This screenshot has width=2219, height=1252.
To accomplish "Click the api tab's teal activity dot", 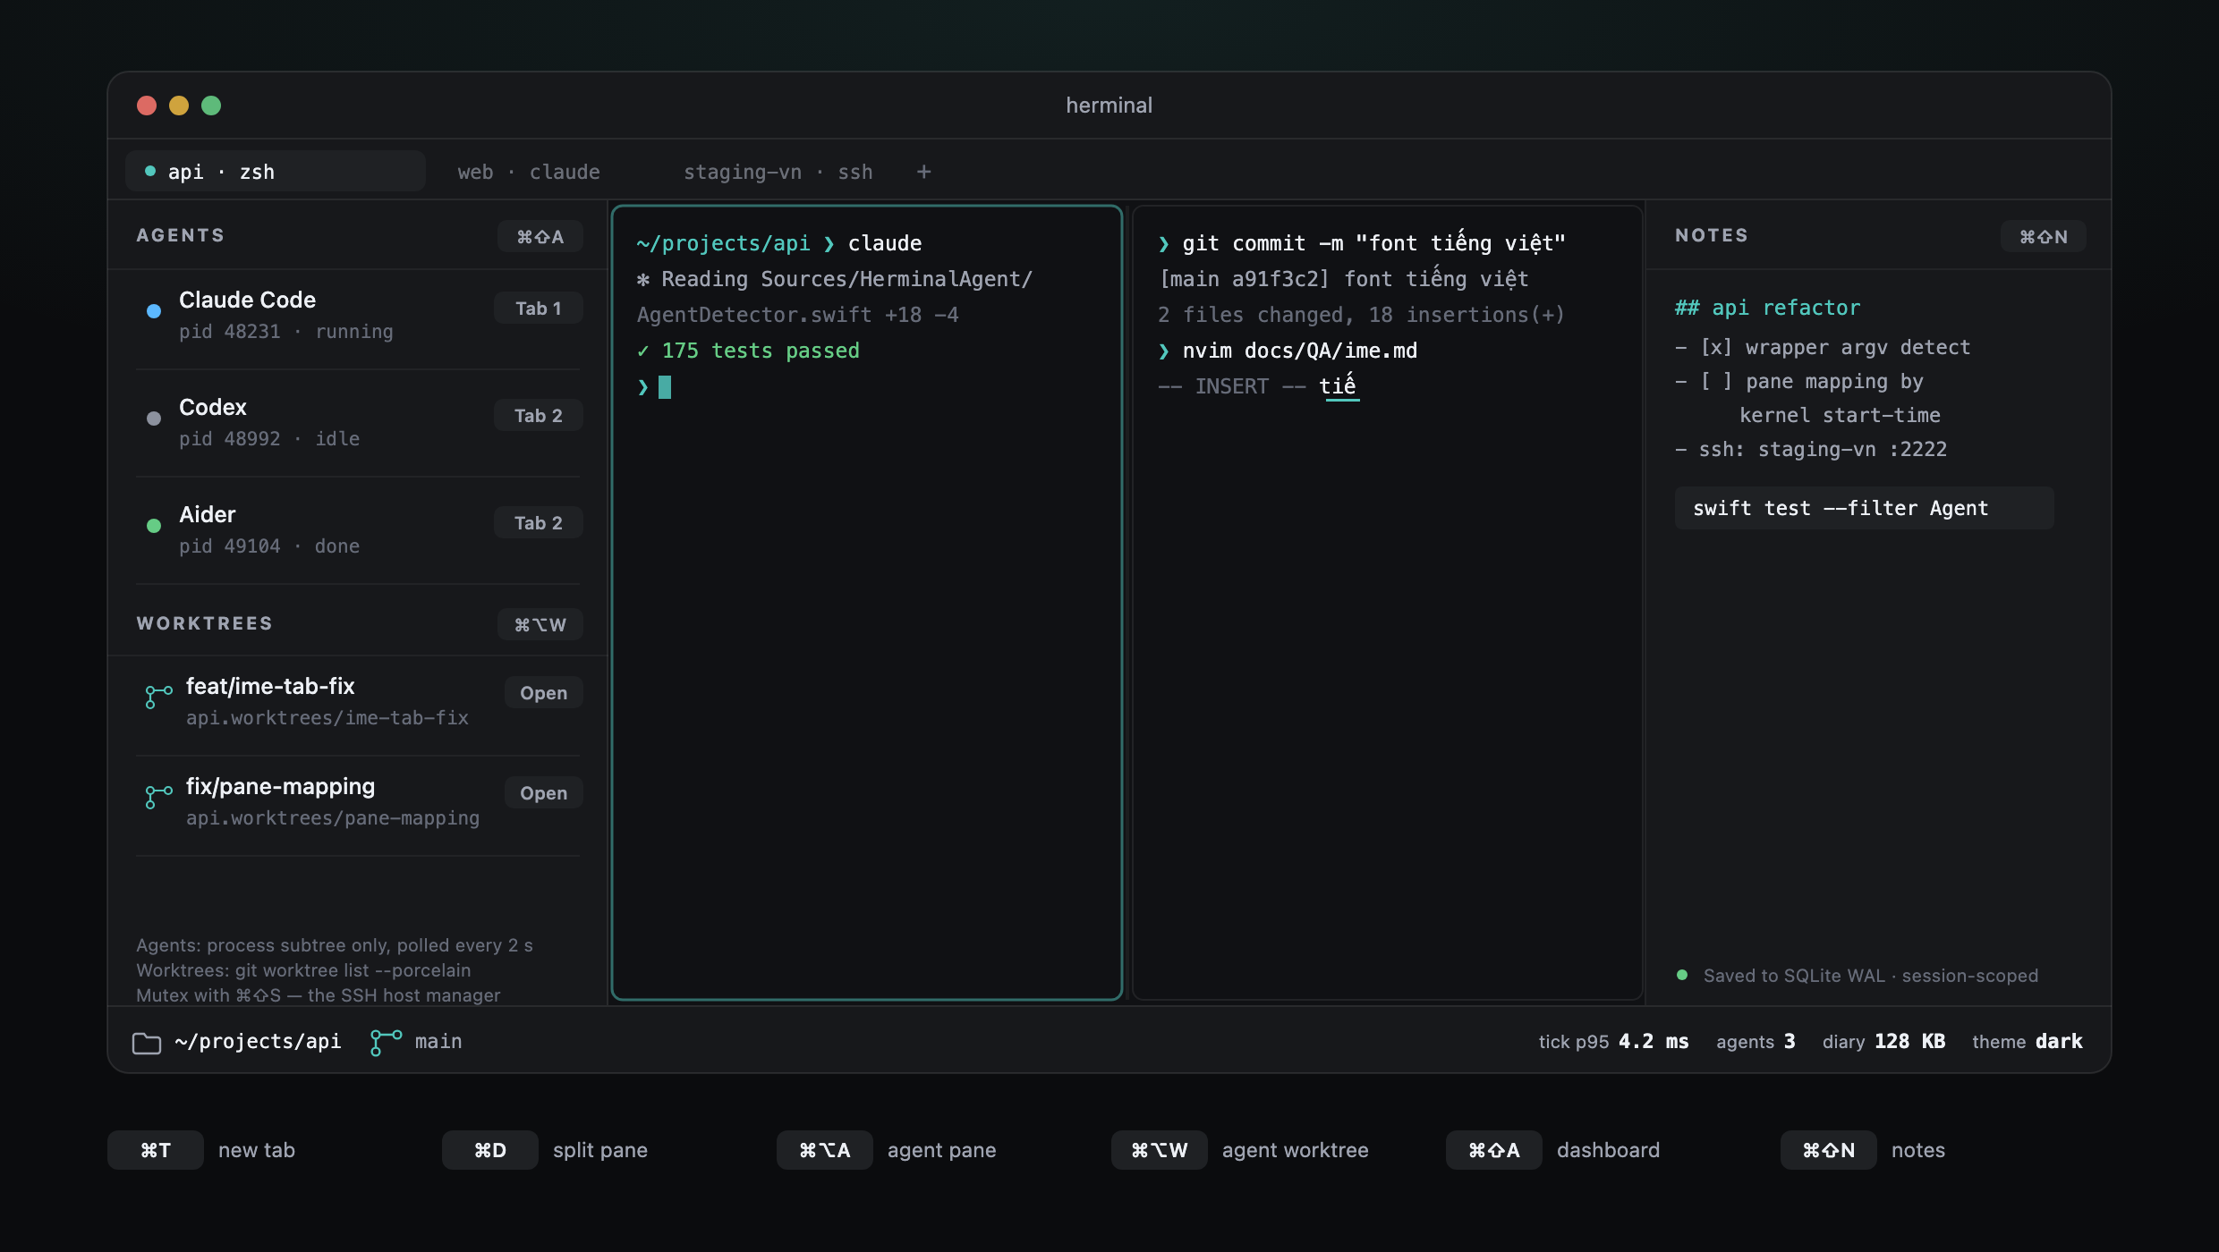I will click(150, 171).
